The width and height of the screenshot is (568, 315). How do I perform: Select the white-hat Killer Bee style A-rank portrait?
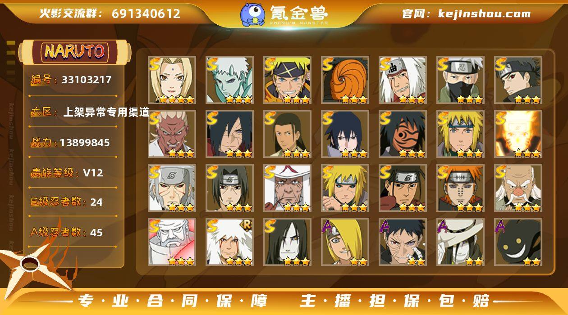coord(460,242)
